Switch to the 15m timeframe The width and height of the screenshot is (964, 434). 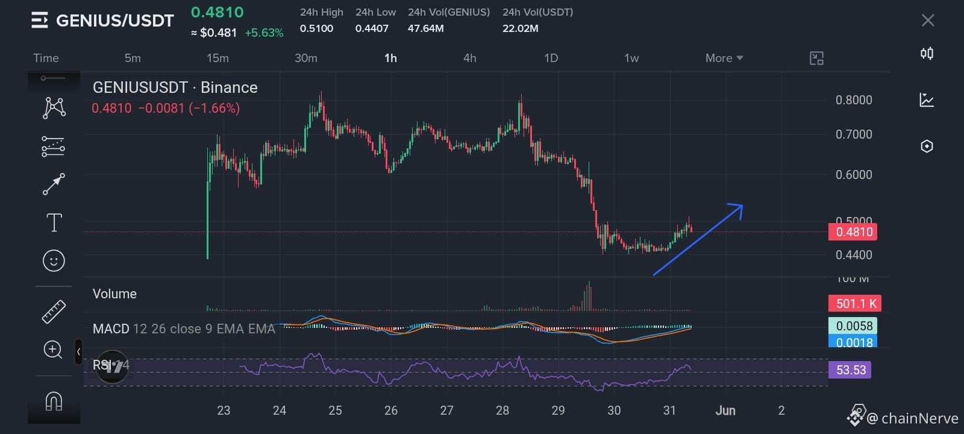click(218, 58)
